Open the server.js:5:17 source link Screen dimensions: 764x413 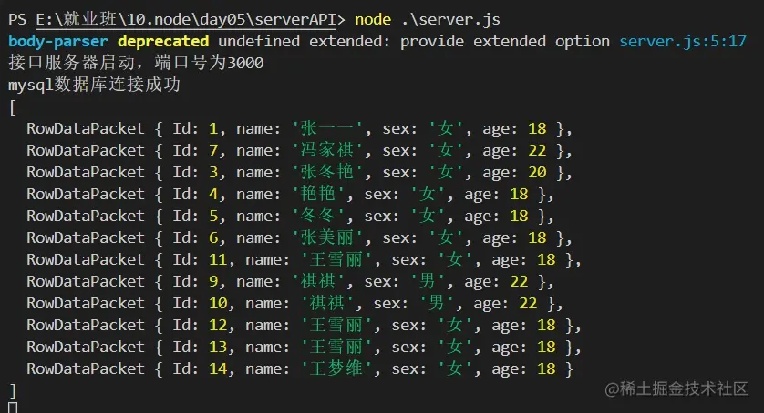pos(683,41)
